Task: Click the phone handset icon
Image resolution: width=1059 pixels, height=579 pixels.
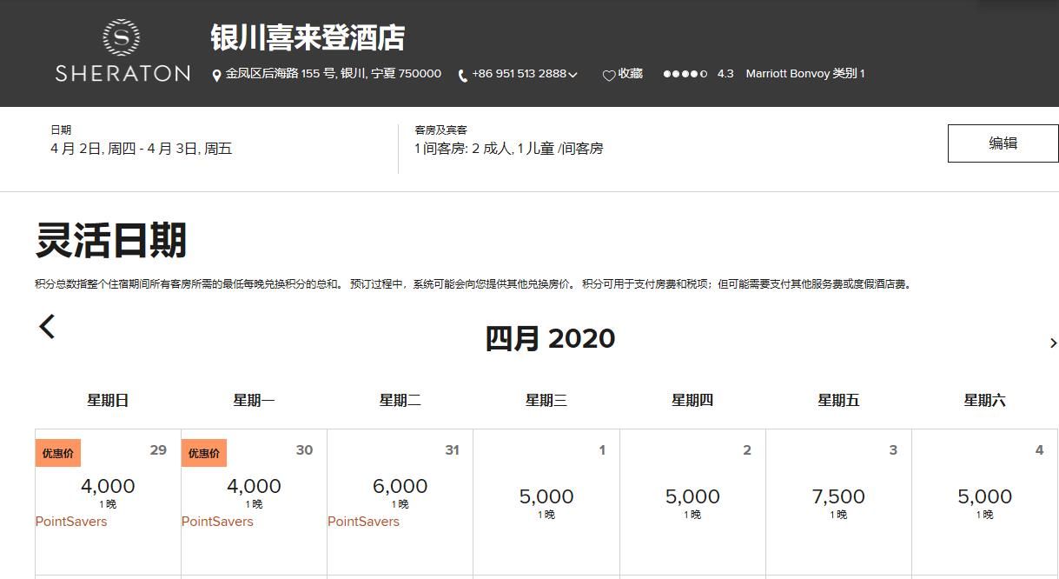Action: pos(463,76)
